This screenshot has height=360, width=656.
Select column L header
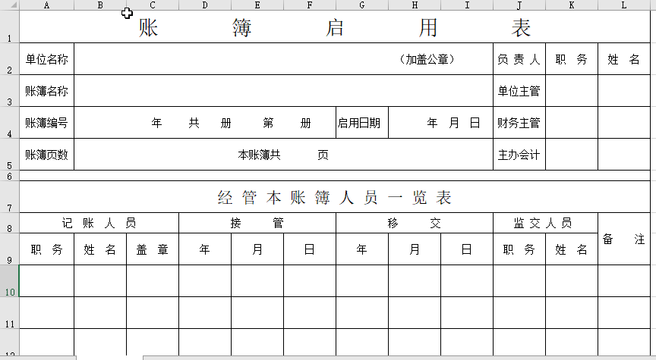click(x=623, y=5)
